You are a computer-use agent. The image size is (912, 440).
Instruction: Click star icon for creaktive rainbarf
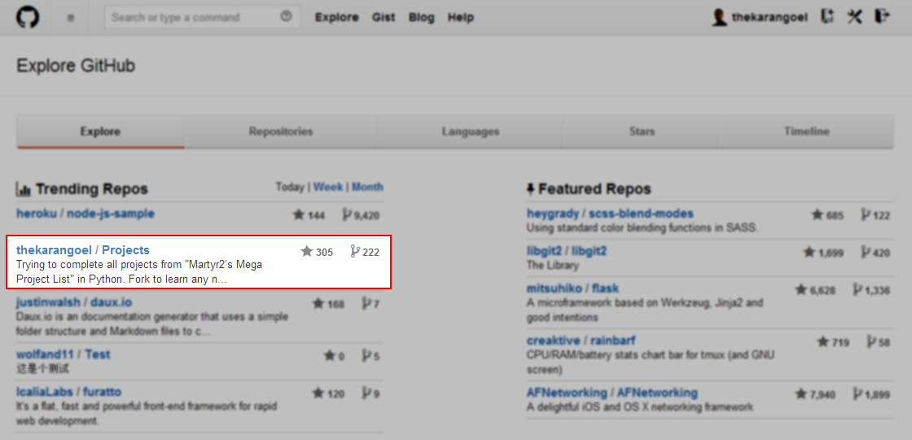(823, 341)
